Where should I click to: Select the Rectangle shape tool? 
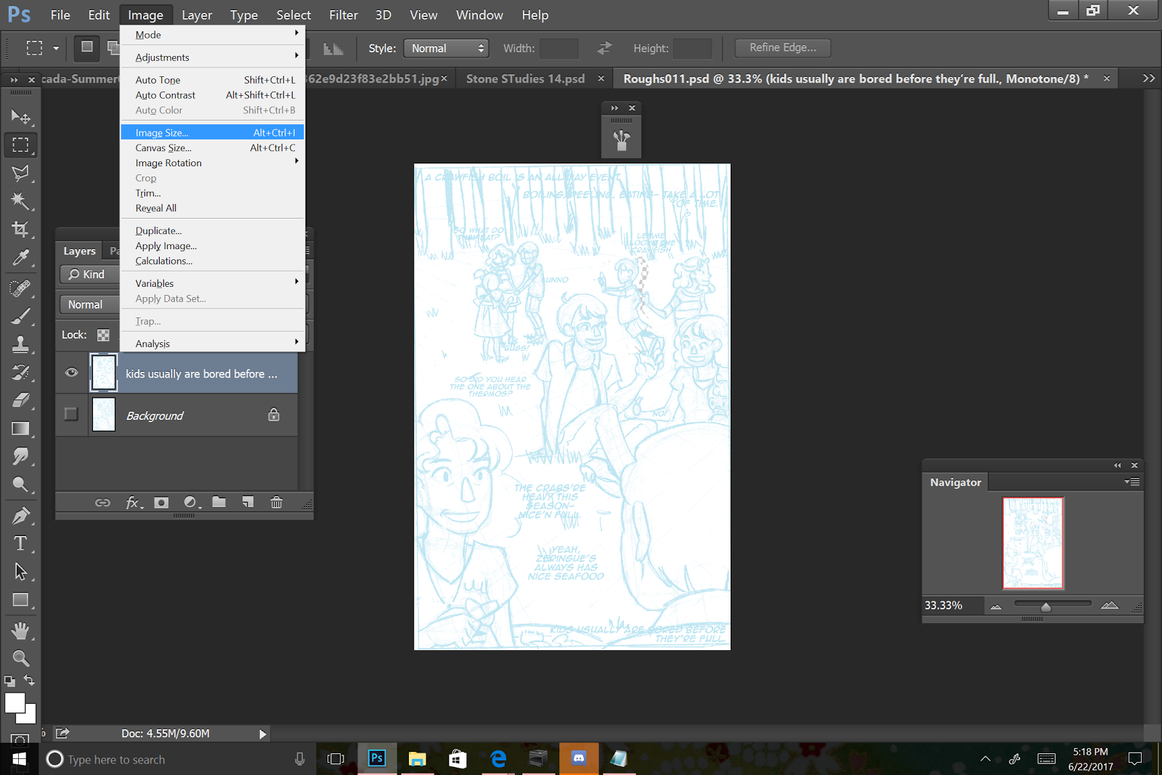tap(20, 600)
